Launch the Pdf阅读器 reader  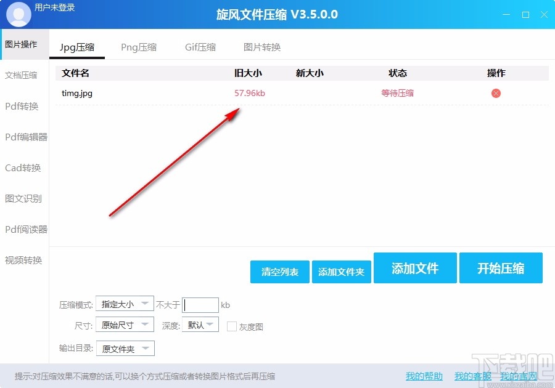pyautogui.click(x=25, y=229)
